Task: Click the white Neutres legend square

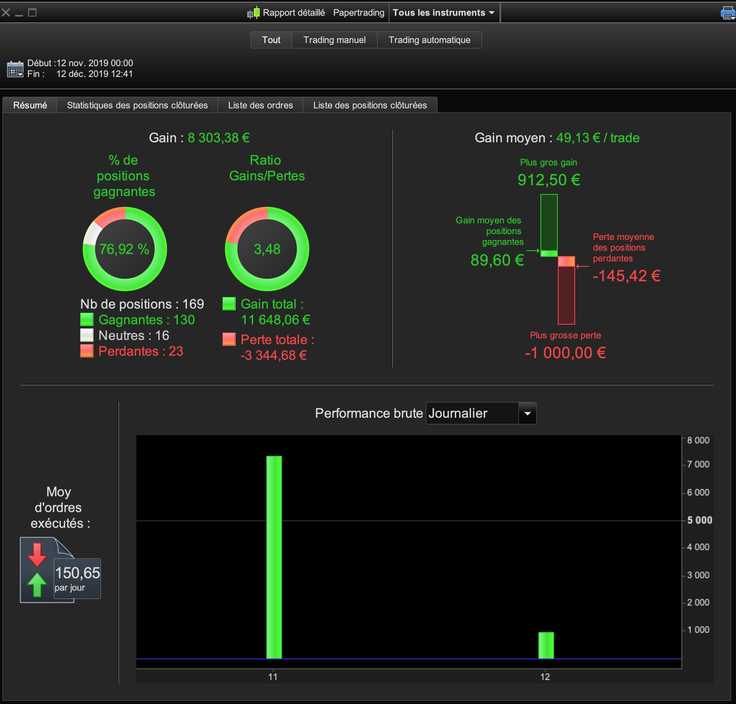Action: click(86, 335)
